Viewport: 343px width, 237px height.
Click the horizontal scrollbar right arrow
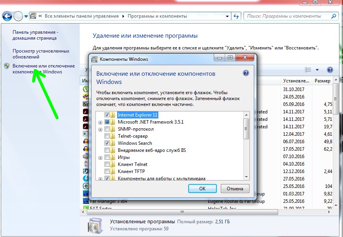point(329,212)
